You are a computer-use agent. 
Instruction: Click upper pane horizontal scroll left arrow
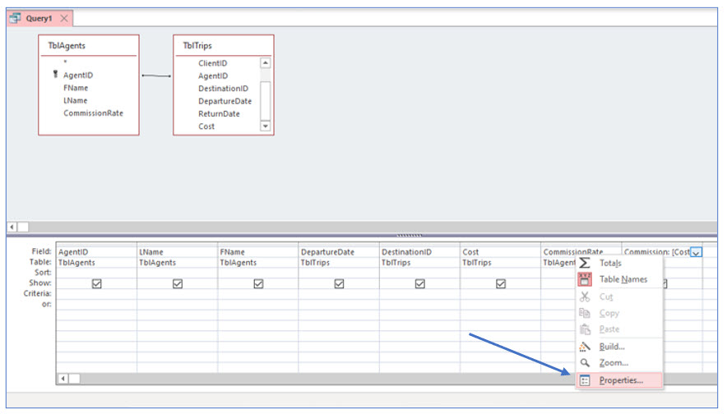pos(12,227)
